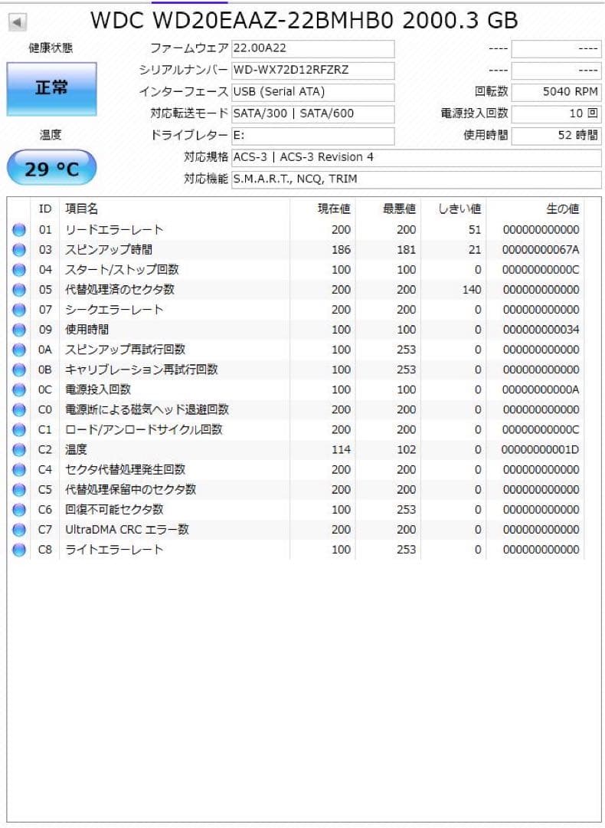This screenshot has height=828, width=605.
Task: Select the ロード/アンロードサイクル回数 attribute name
Action: click(x=144, y=430)
